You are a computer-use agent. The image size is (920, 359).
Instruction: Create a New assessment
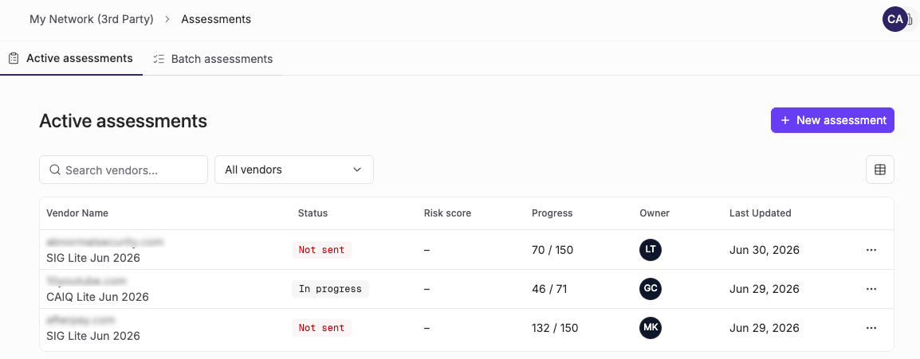pyautogui.click(x=832, y=120)
